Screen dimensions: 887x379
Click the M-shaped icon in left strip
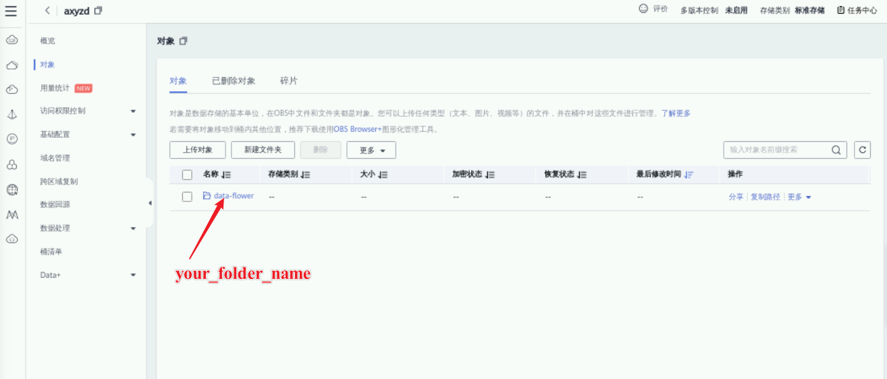tap(11, 215)
